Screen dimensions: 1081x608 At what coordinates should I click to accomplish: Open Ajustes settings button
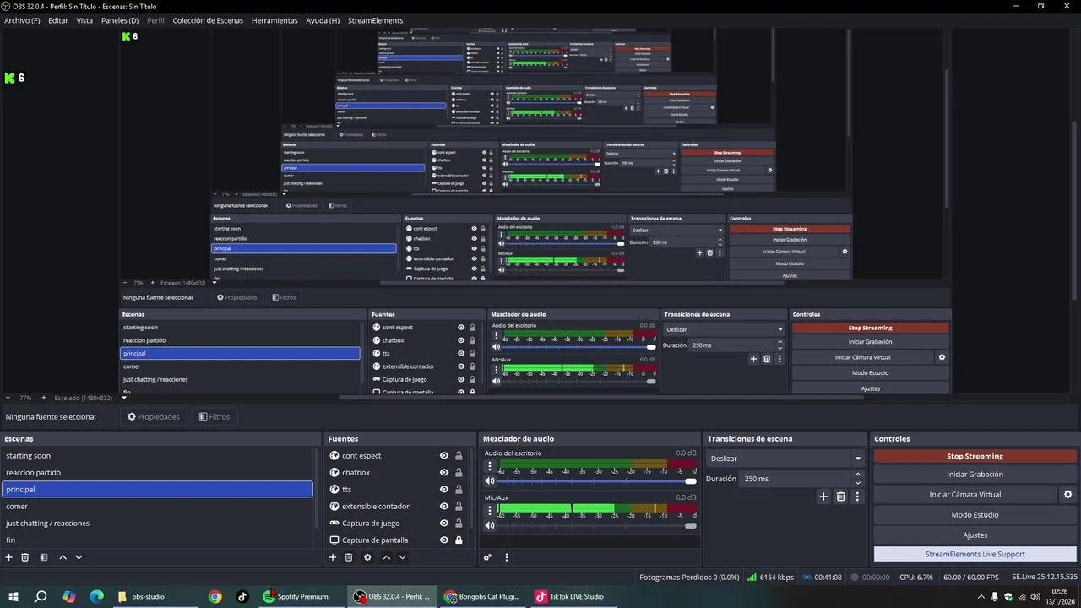(x=975, y=535)
